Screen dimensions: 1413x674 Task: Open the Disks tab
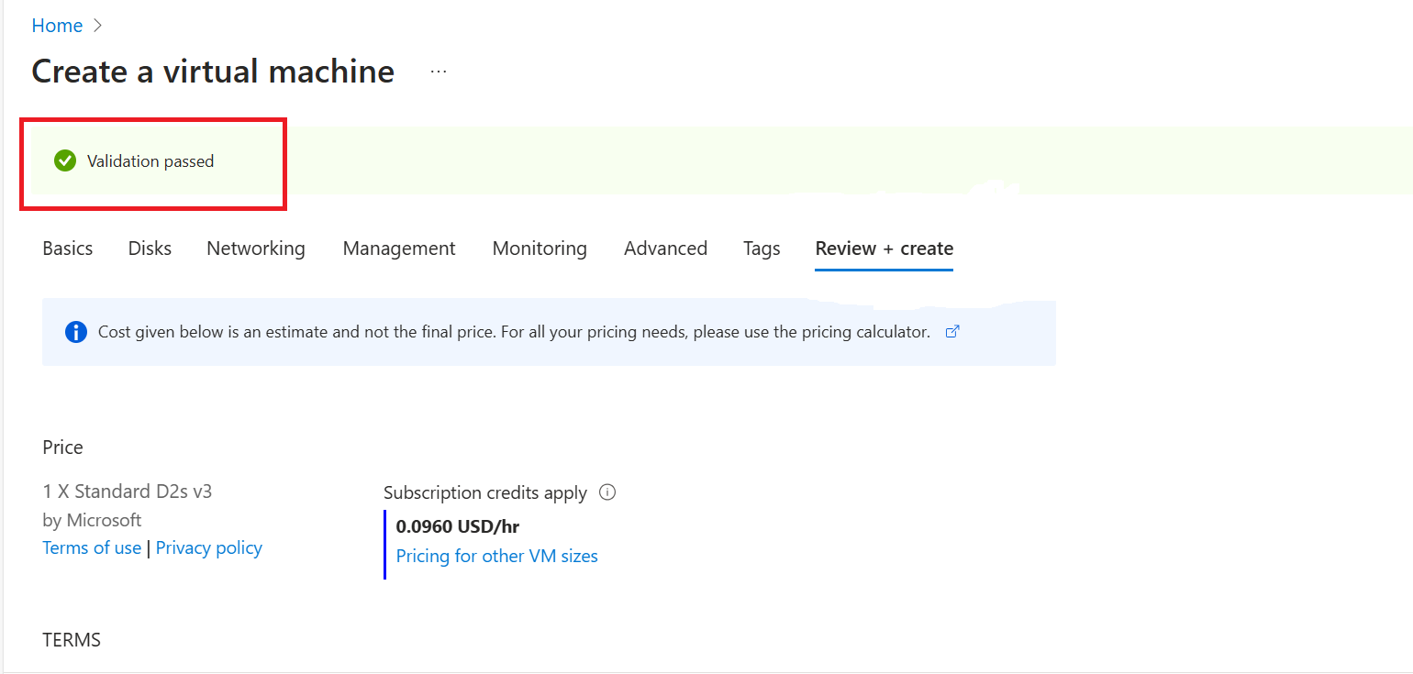click(x=150, y=249)
